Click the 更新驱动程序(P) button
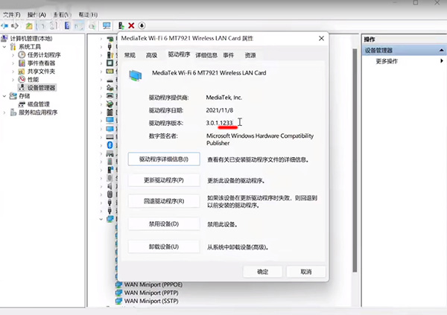 tap(164, 180)
